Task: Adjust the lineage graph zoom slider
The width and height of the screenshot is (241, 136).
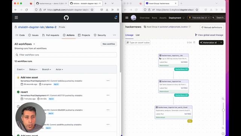Action: tap(223, 110)
